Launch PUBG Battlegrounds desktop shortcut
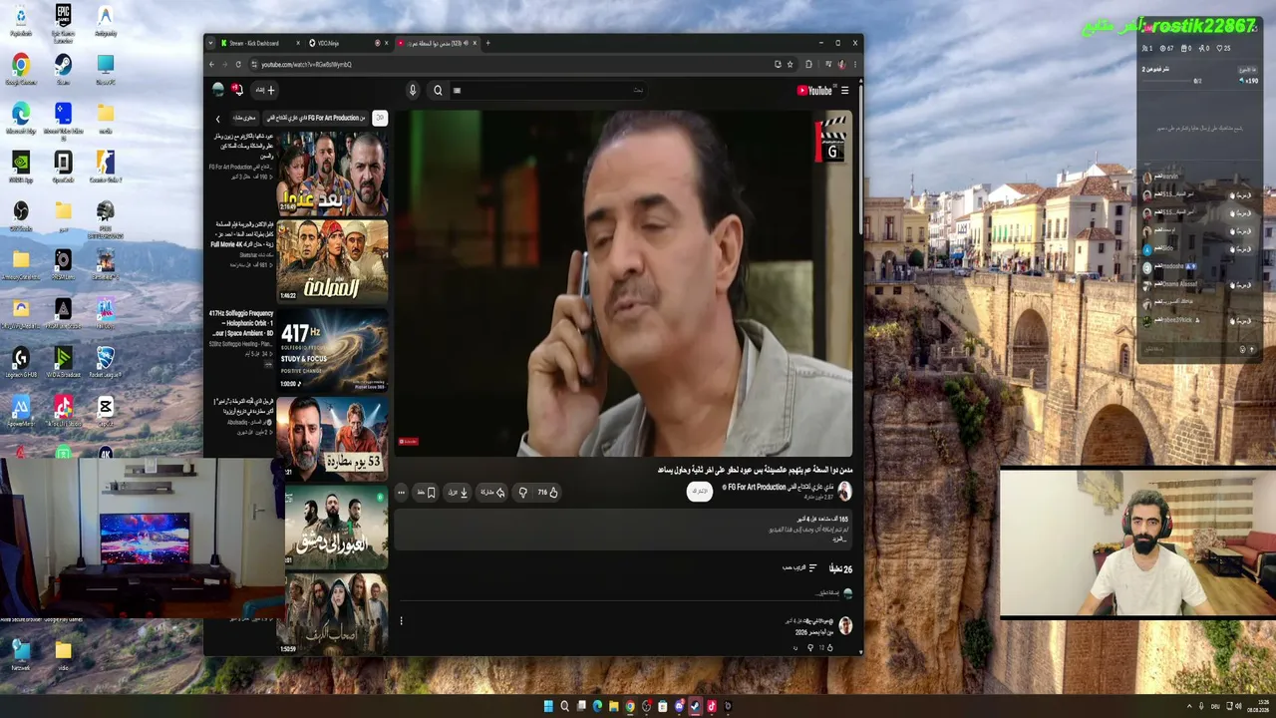 (105, 219)
